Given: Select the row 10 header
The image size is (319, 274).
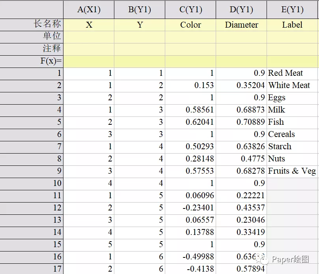Looking at the screenshot, I should (x=32, y=183).
